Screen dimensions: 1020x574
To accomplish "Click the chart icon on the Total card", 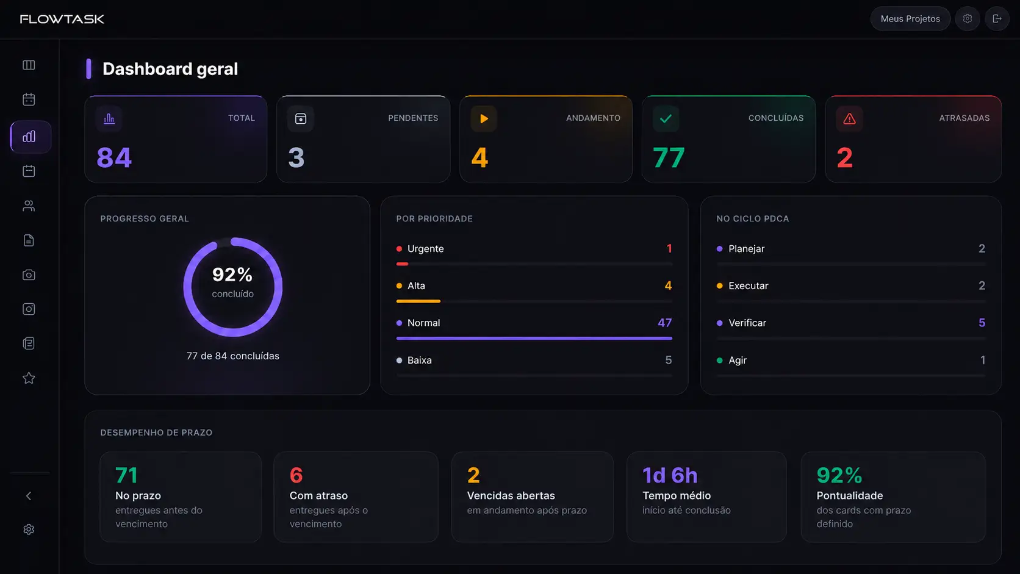I will pyautogui.click(x=109, y=118).
